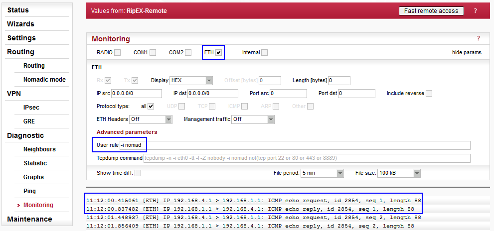
Task: Toggle the Rx checkbox
Action: 108,80
